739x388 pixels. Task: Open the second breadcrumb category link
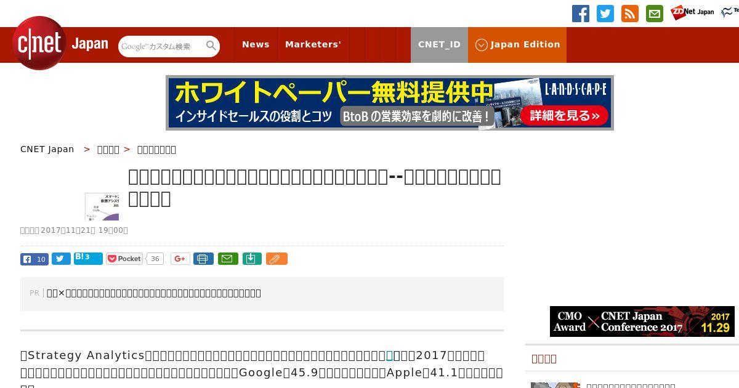click(108, 149)
